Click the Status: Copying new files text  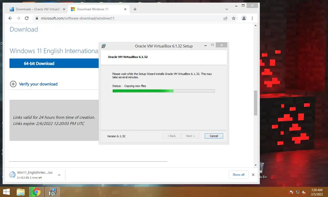[x=129, y=86]
